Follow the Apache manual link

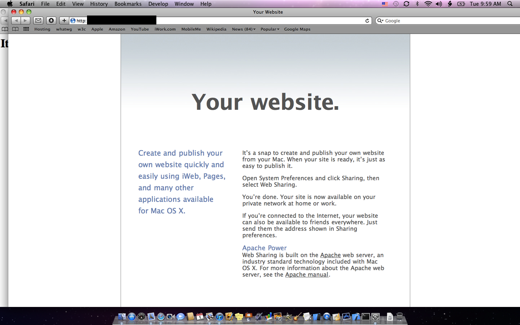coord(307,274)
